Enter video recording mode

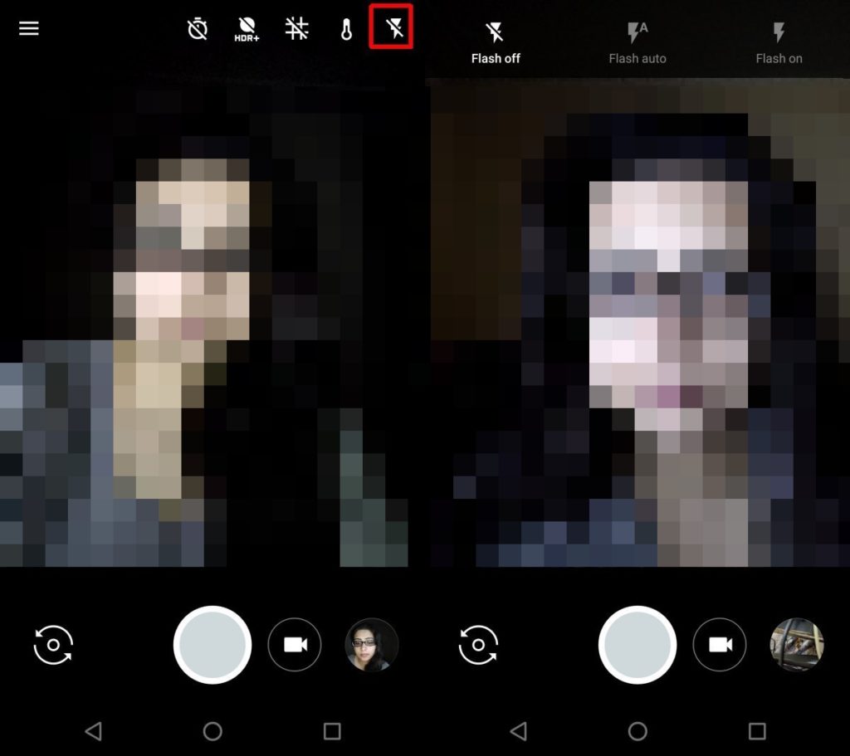pos(295,645)
